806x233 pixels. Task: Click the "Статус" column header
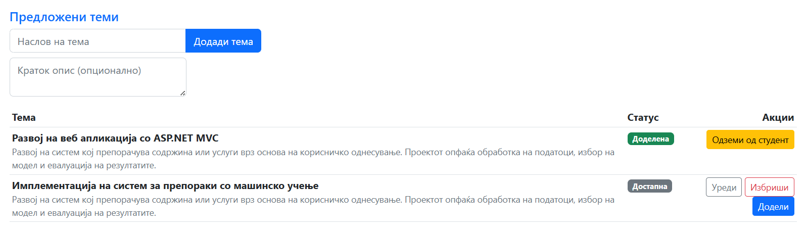point(643,118)
